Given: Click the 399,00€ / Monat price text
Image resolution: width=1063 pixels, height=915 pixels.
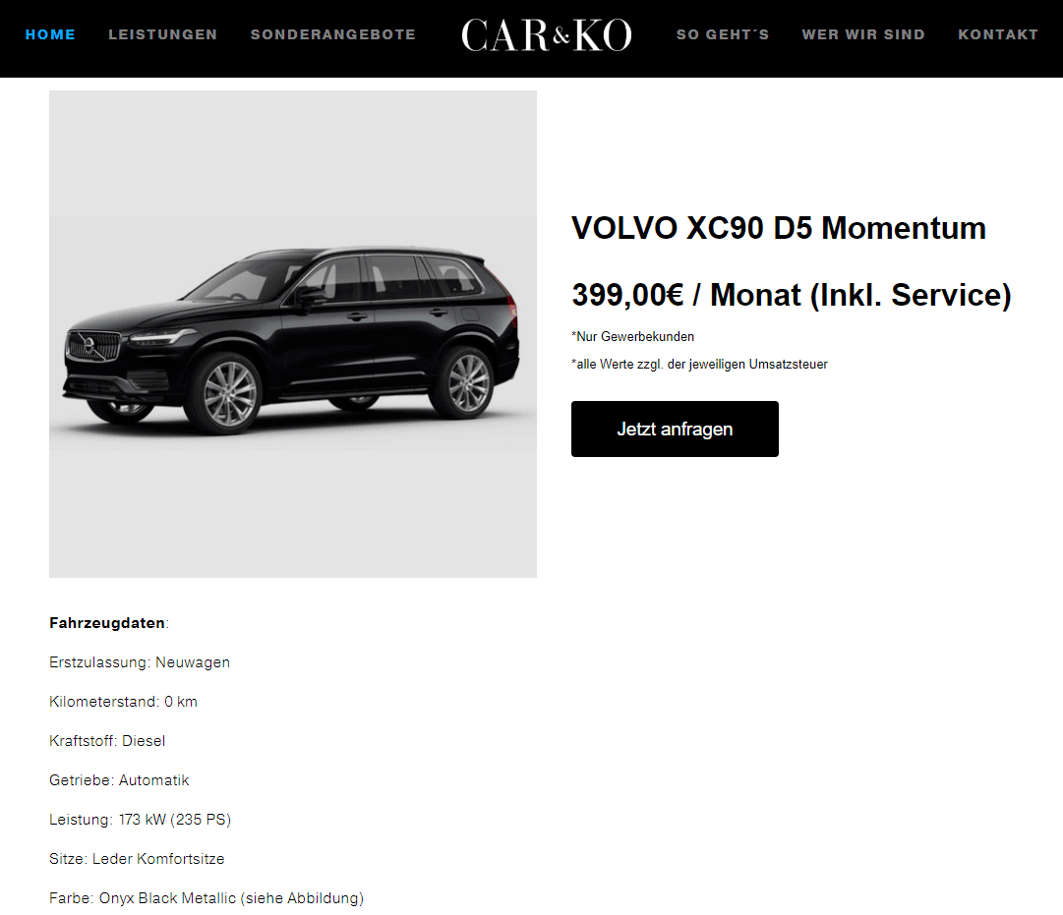Looking at the screenshot, I should click(x=792, y=295).
